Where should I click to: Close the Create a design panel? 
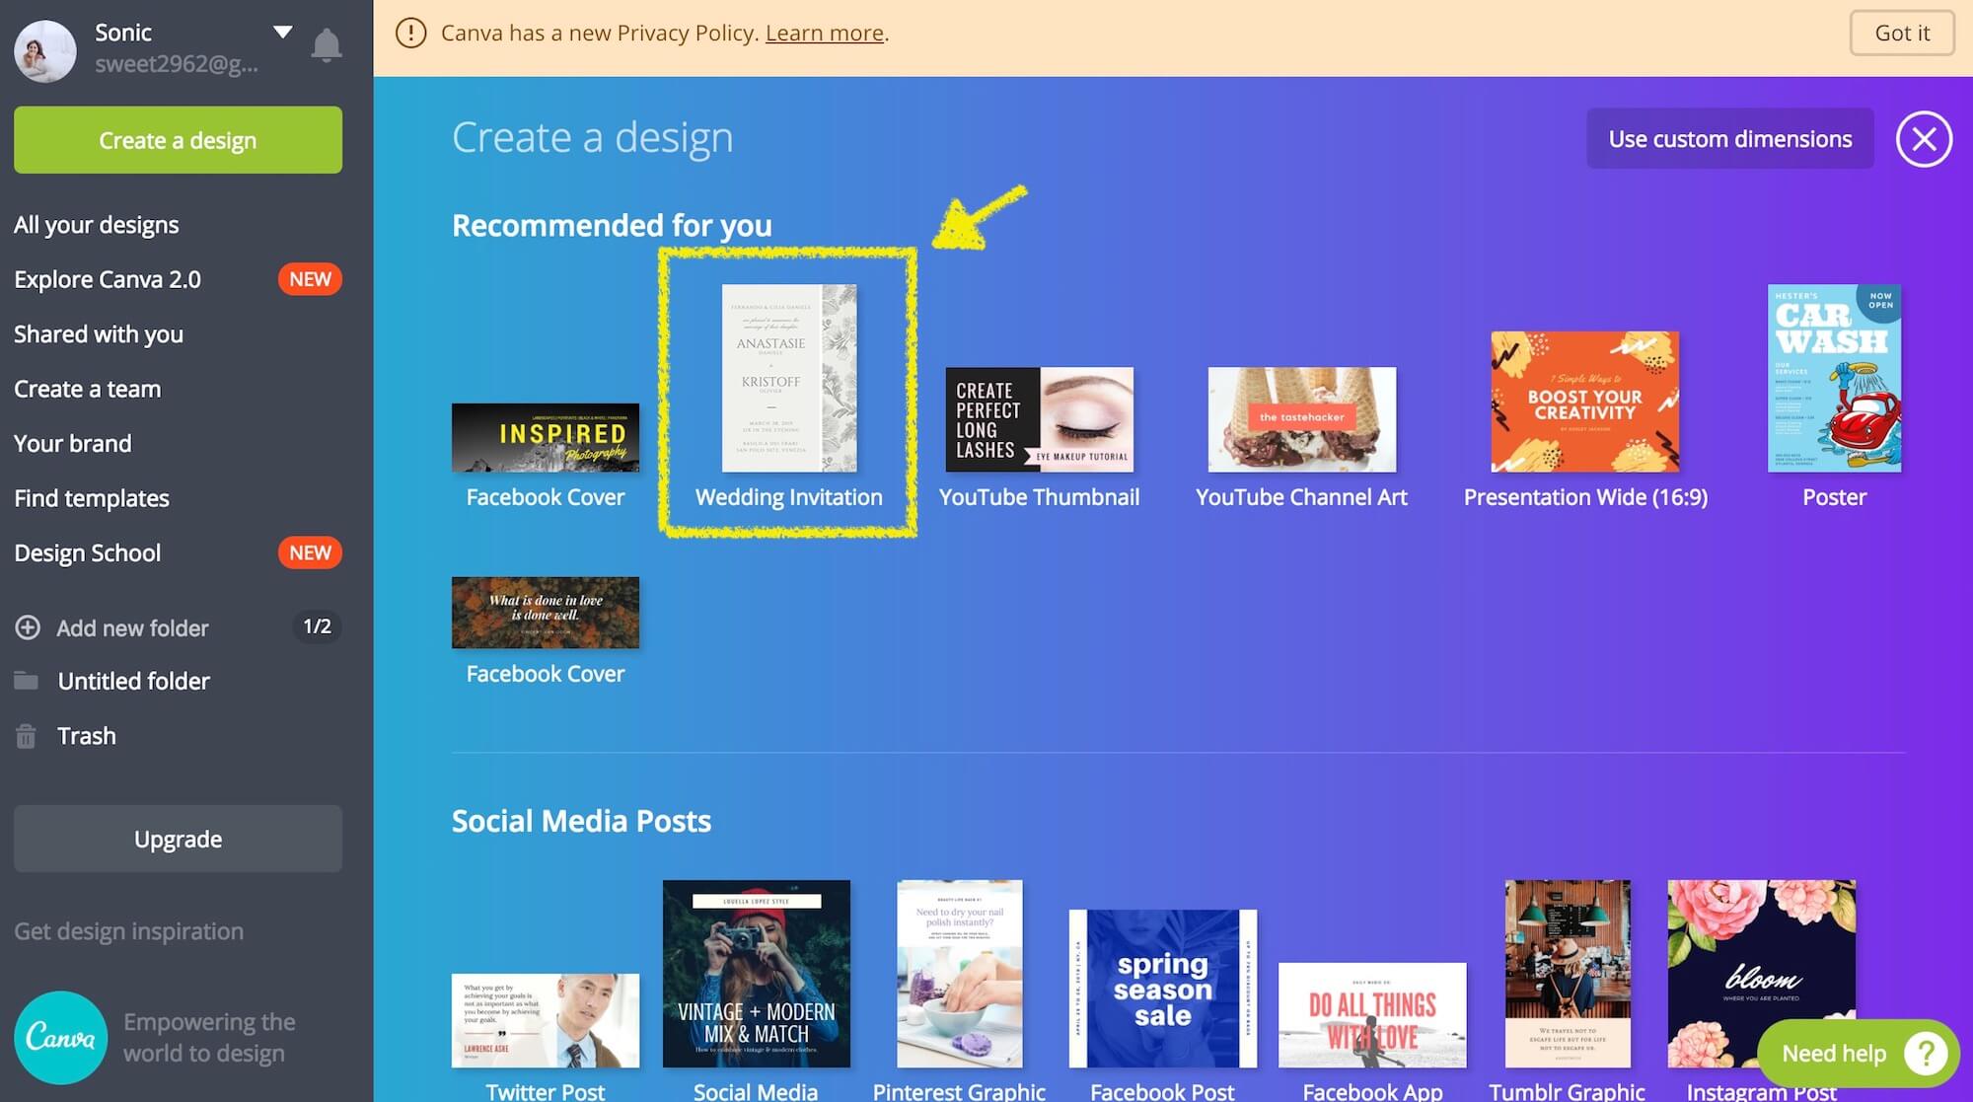pos(1923,139)
